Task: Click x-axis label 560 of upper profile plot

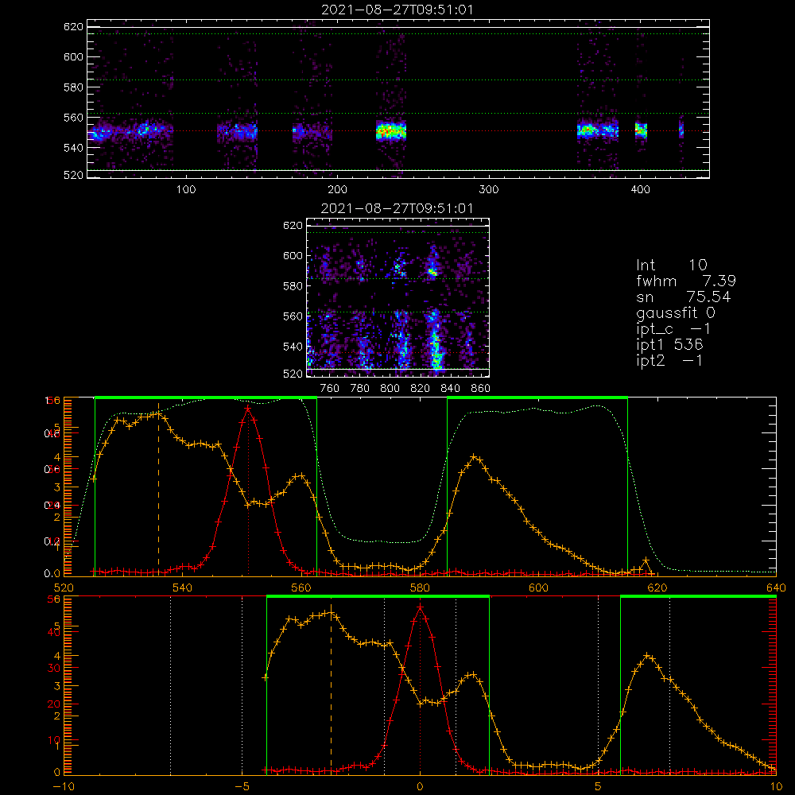Action: point(301,588)
